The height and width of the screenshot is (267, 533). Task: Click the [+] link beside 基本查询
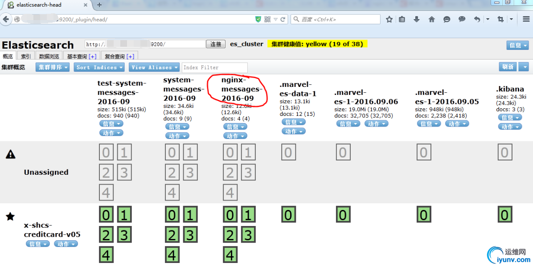click(x=92, y=57)
